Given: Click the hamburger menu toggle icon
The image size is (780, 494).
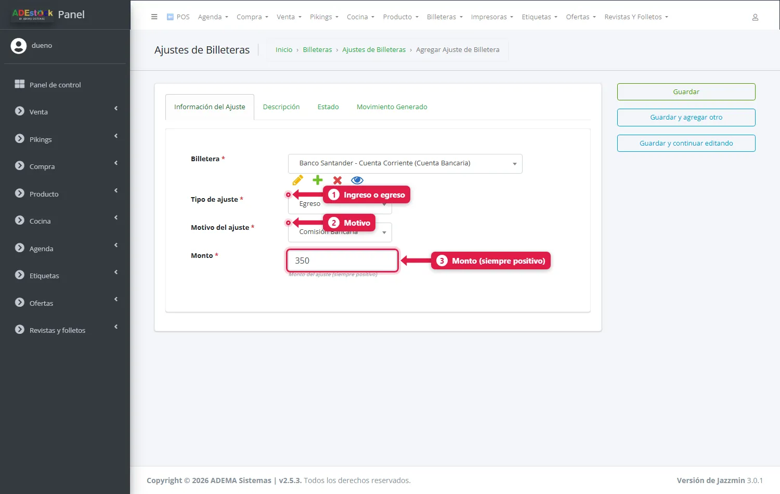Looking at the screenshot, I should (x=154, y=17).
